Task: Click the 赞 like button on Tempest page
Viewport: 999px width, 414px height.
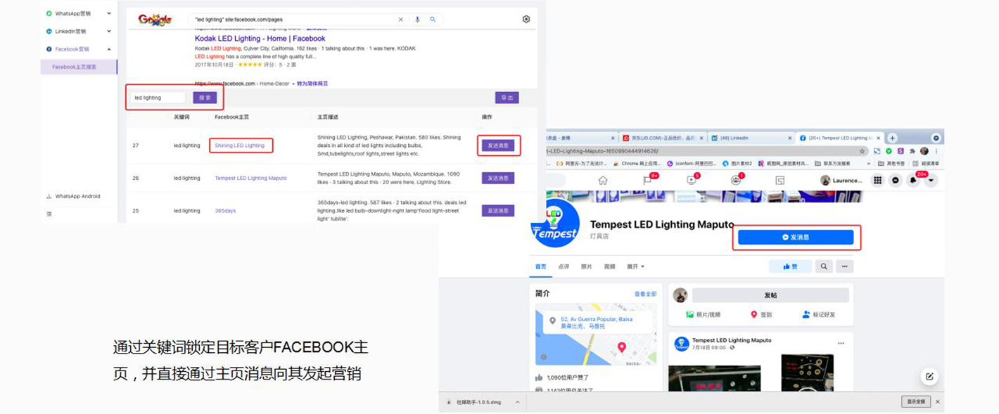Action: pyautogui.click(x=790, y=266)
